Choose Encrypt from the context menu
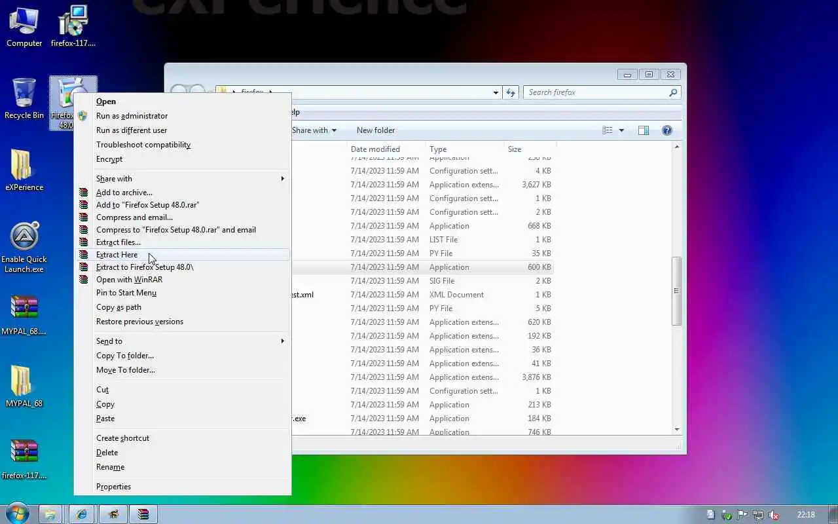Viewport: 838px width, 524px height. (183, 159)
